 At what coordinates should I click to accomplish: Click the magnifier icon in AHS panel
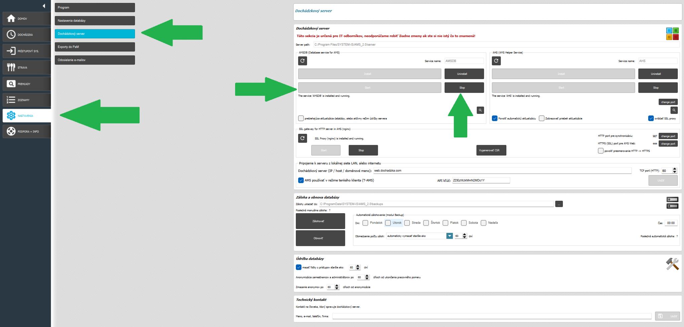674,110
